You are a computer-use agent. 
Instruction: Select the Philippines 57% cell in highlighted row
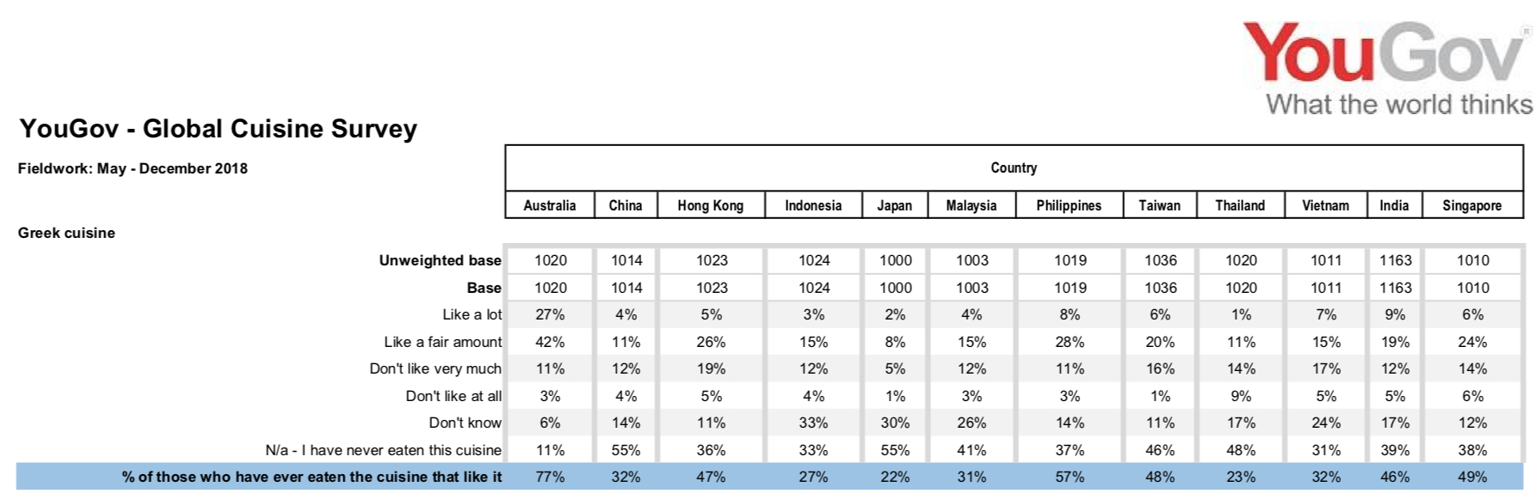(1070, 477)
